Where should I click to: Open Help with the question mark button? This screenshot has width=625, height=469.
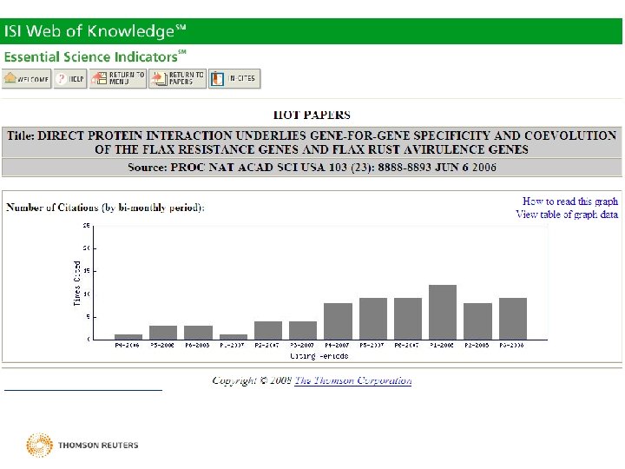pos(70,78)
